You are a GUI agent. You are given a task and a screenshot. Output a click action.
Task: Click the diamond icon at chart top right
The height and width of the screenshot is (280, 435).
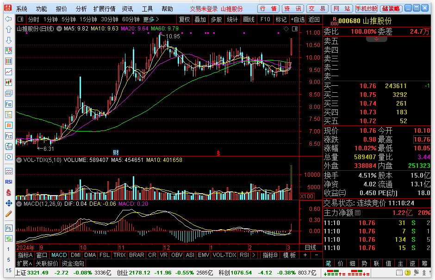click(286, 29)
